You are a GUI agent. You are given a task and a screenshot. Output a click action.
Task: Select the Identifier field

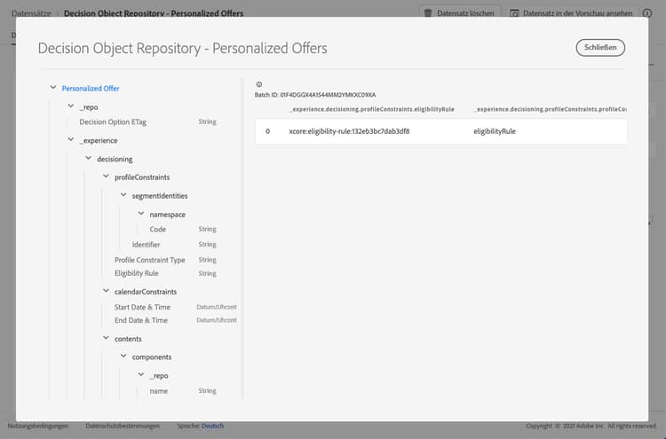(x=146, y=244)
